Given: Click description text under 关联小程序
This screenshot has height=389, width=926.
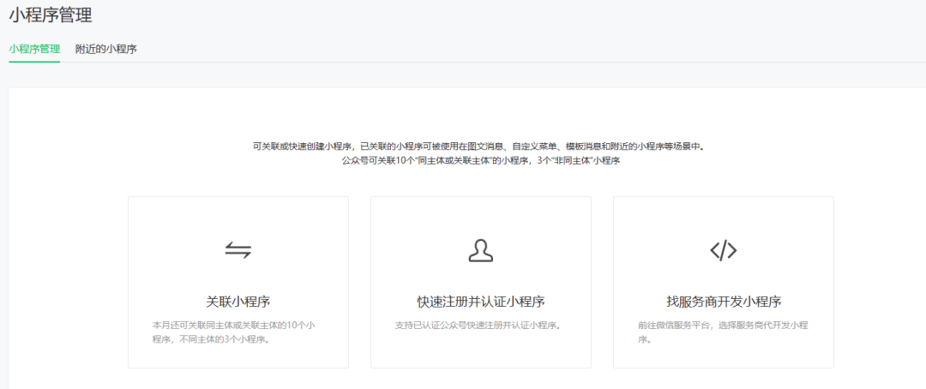Looking at the screenshot, I should click(238, 332).
